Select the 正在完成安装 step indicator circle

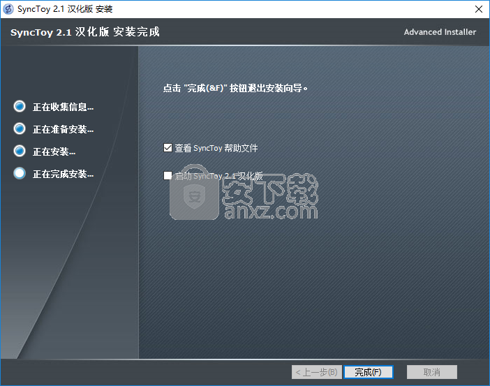(x=20, y=173)
